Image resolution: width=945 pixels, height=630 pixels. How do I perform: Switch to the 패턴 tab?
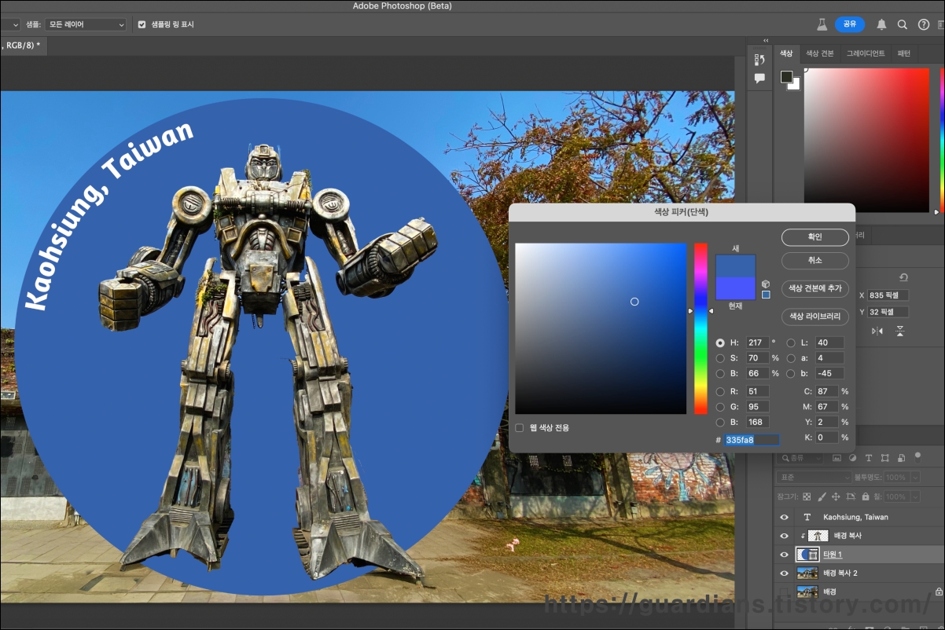pyautogui.click(x=904, y=53)
